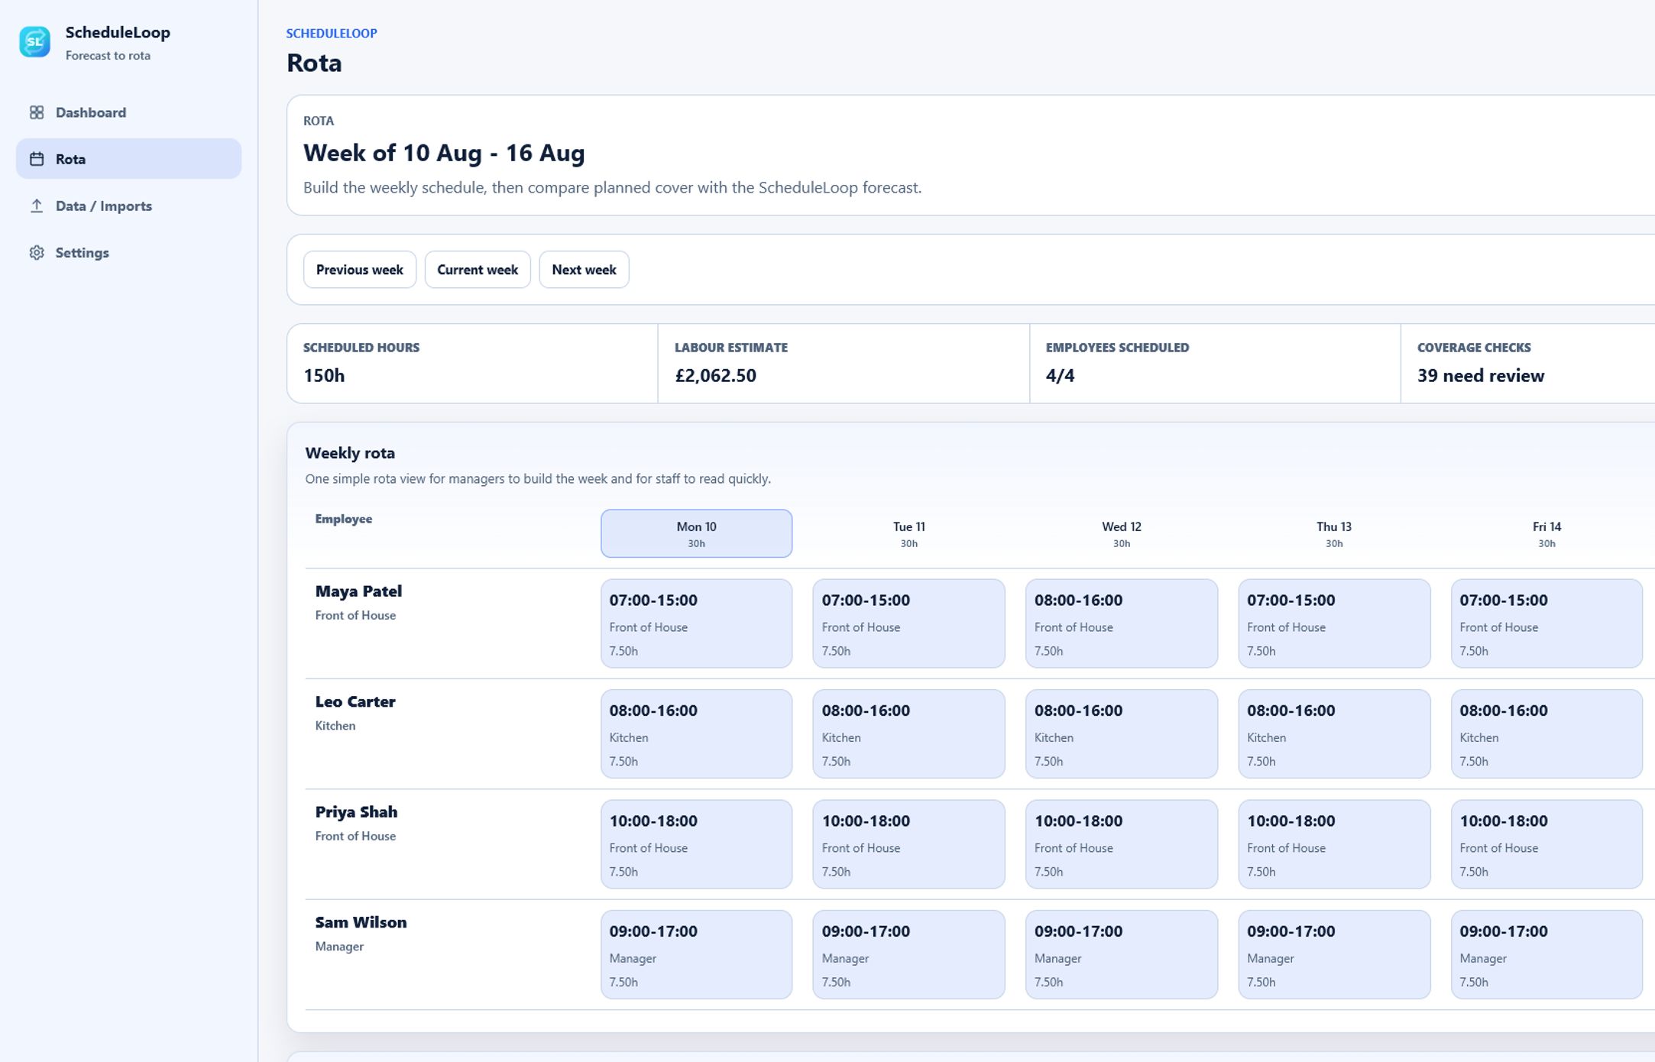Screen dimensions: 1655x1062
Task: Click the Weekly rota section title
Action: [350, 453]
